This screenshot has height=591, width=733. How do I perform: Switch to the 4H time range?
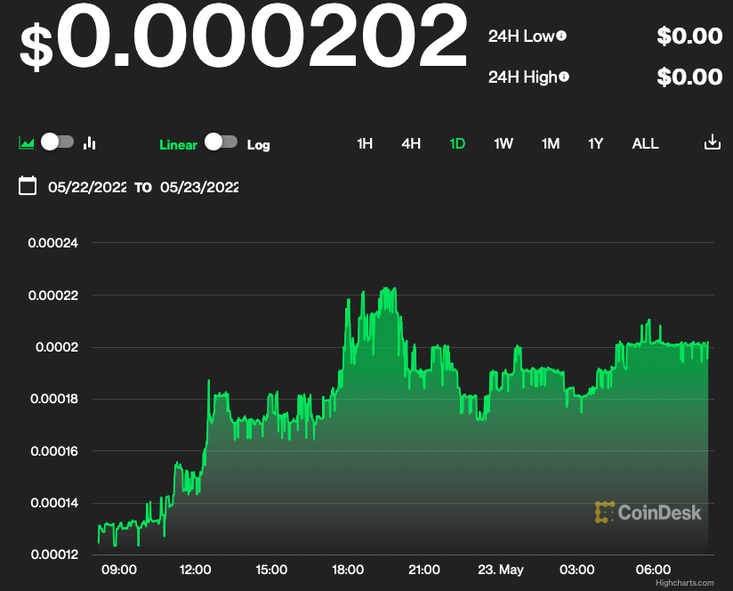click(411, 143)
